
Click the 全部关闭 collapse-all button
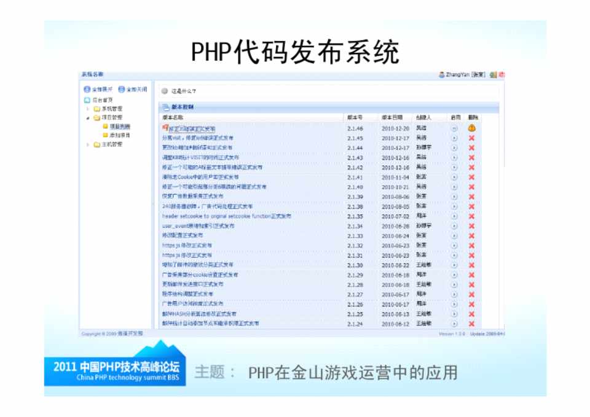(133, 89)
